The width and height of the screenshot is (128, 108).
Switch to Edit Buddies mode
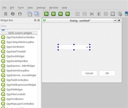(60, 14)
